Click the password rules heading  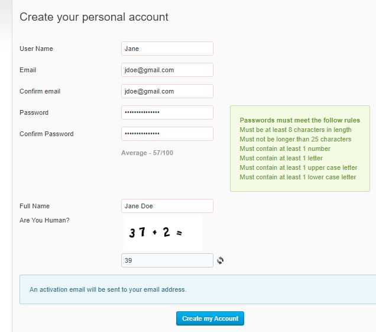click(x=300, y=120)
